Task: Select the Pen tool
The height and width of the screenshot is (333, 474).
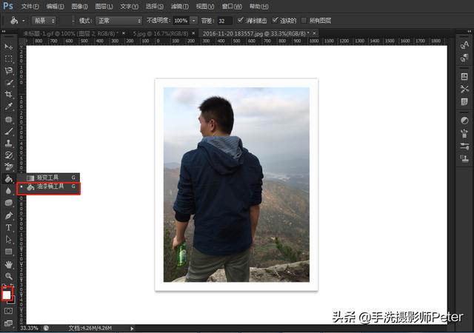Action: tap(9, 215)
